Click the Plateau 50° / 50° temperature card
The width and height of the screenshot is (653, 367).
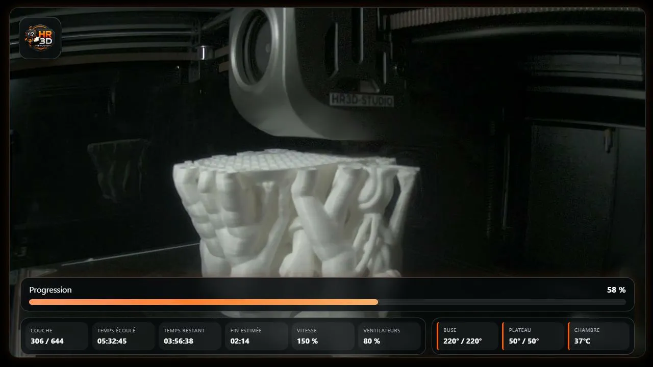pyautogui.click(x=533, y=336)
